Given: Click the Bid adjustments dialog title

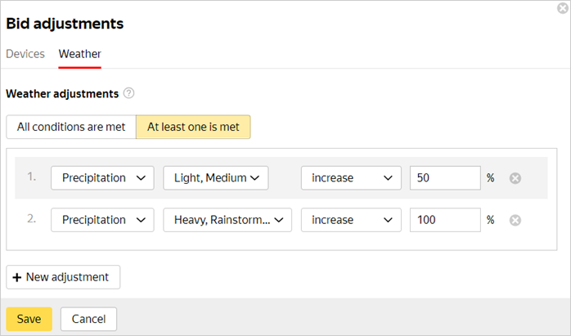Looking at the screenshot, I should pos(65,24).
